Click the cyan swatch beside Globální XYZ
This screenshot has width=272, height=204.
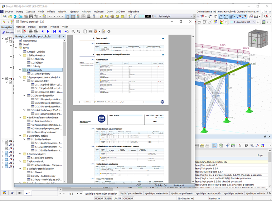pos(231,22)
